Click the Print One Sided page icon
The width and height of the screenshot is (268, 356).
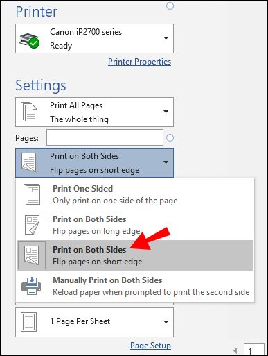point(32,194)
